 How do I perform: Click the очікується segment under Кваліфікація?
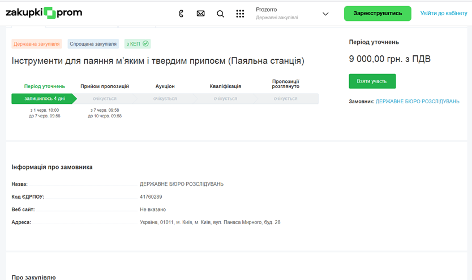225,99
